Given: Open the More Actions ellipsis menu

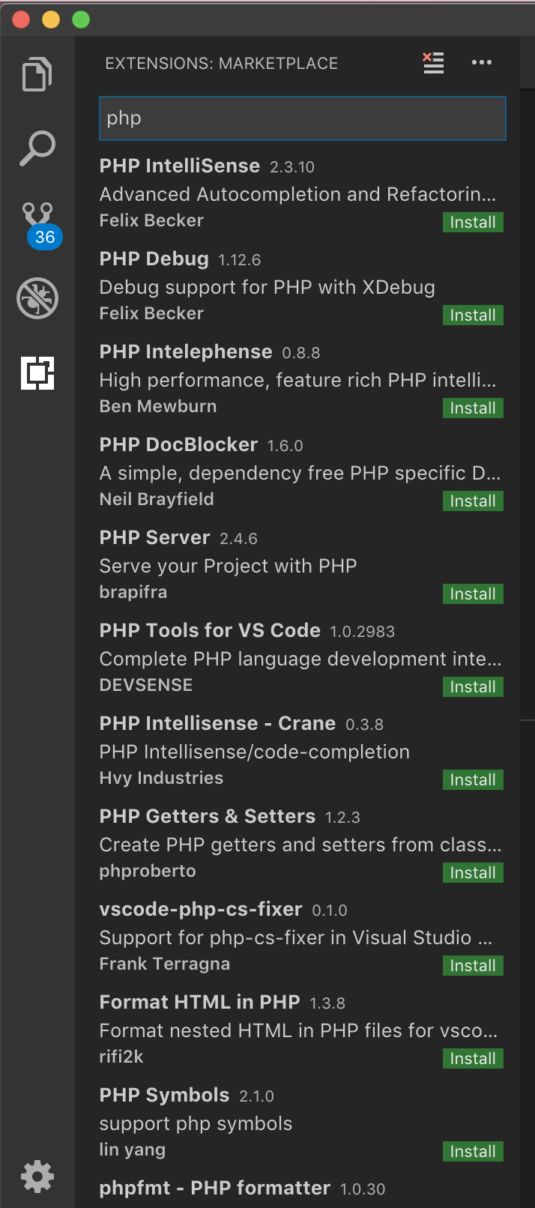Looking at the screenshot, I should tap(482, 63).
